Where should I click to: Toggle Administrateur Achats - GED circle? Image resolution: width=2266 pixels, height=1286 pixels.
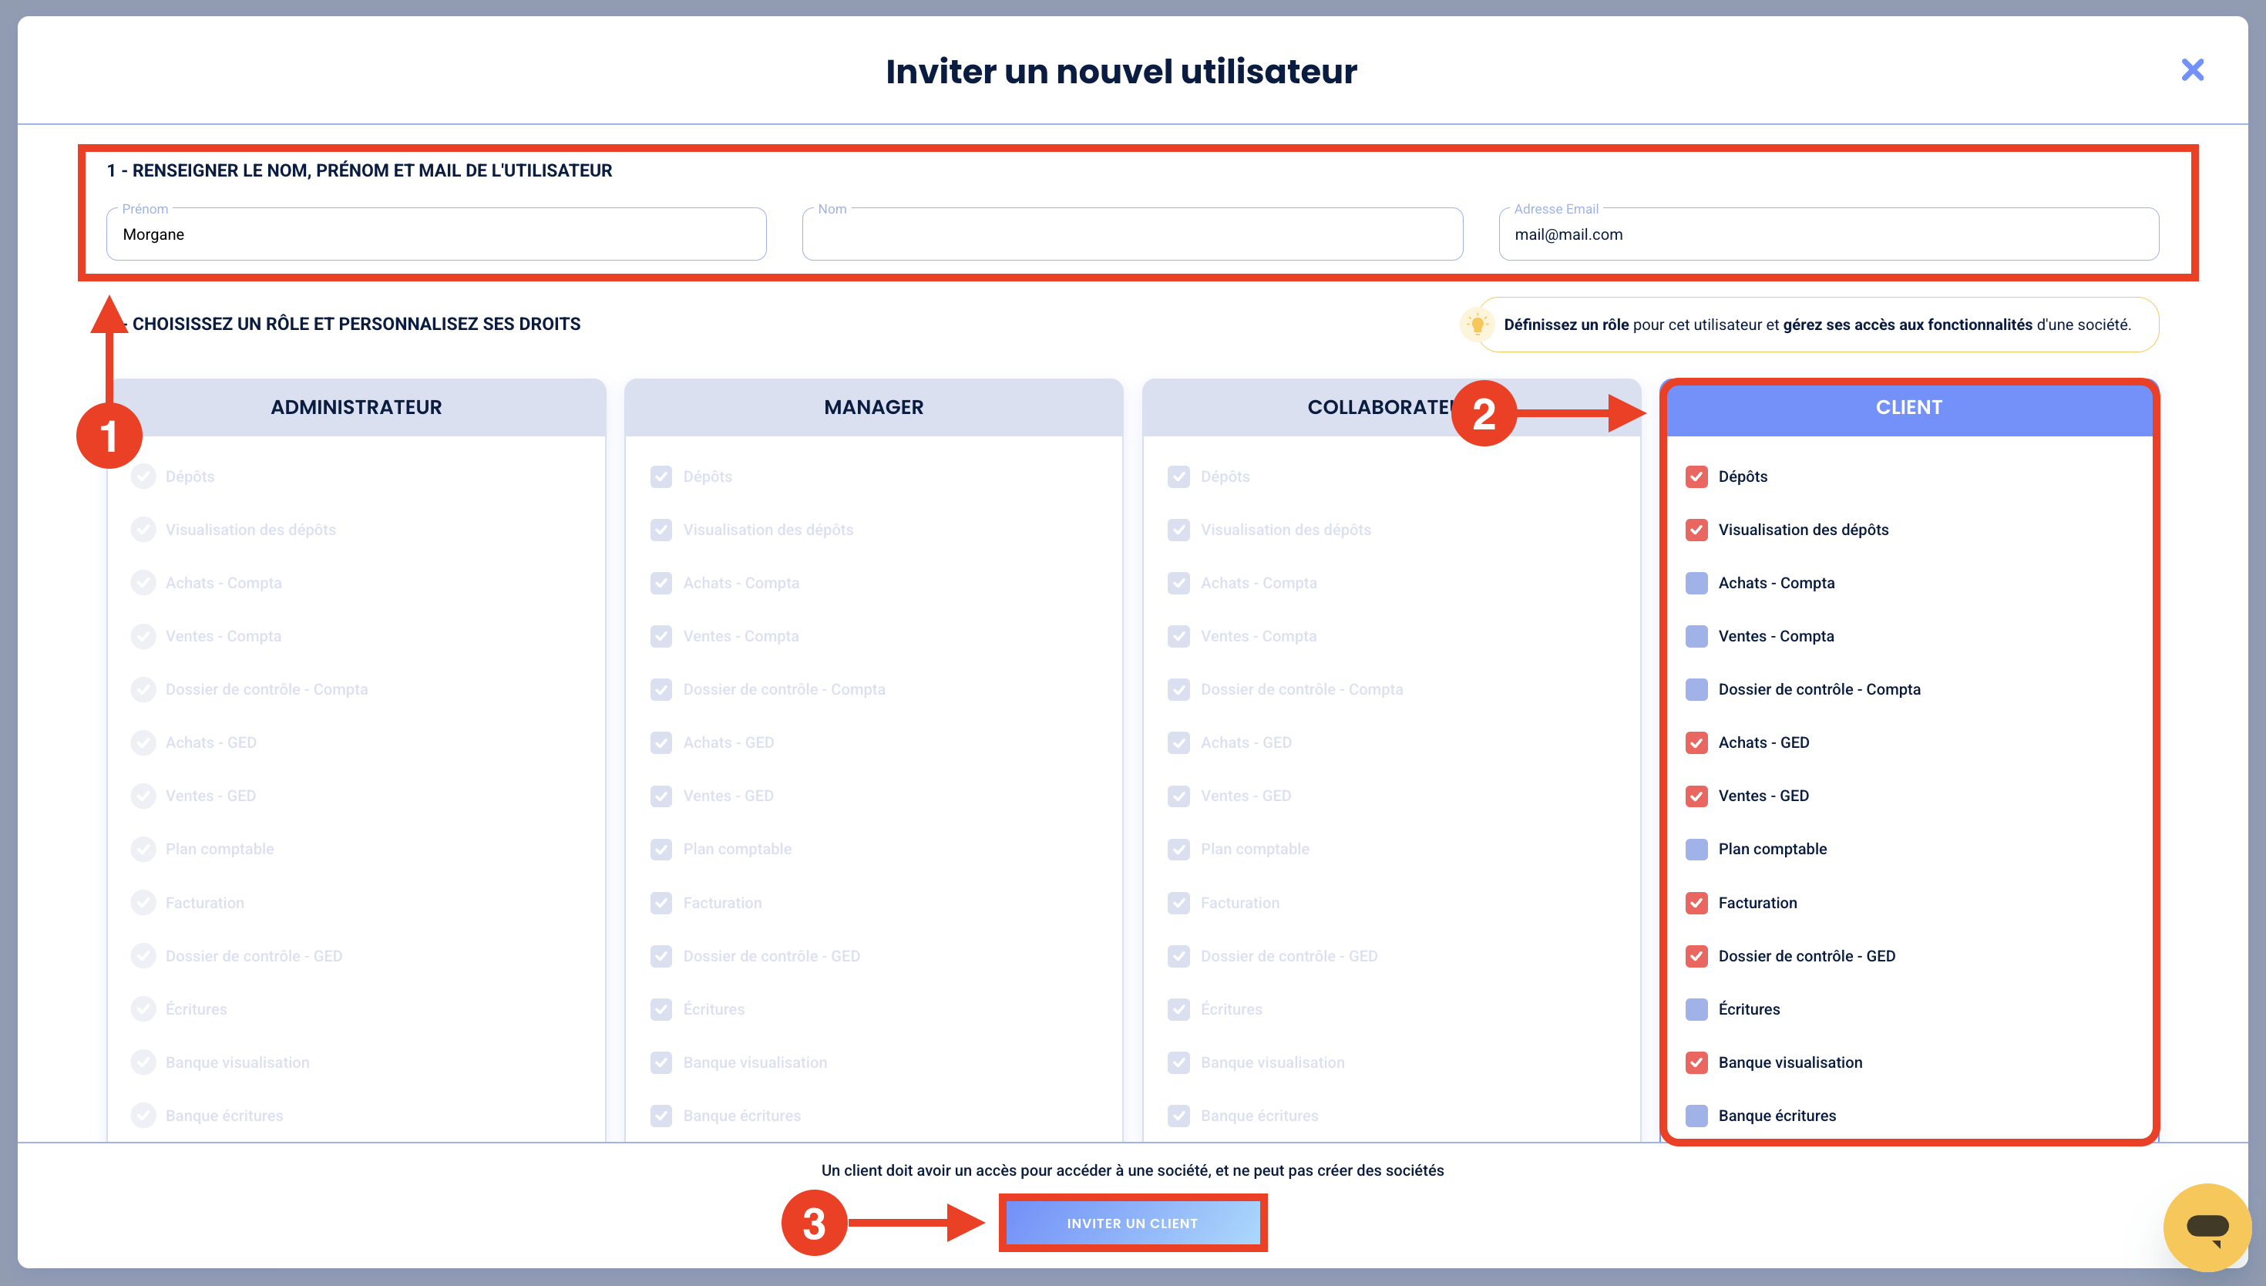(x=143, y=742)
